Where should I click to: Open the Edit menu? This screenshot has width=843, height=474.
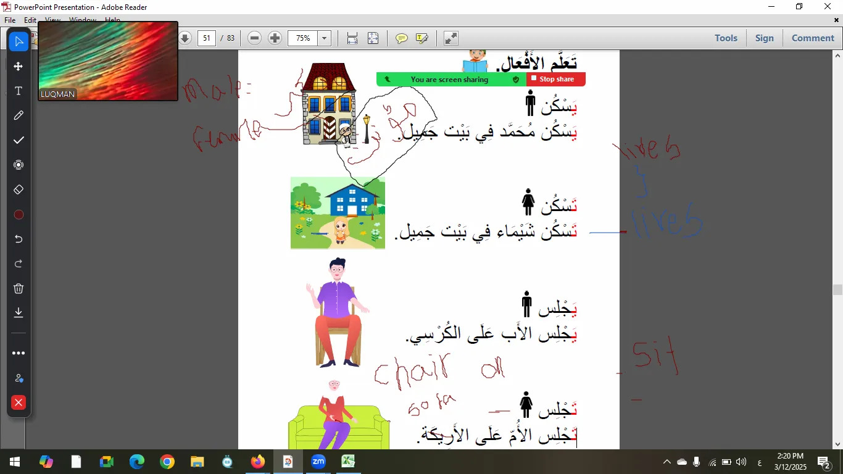click(x=29, y=20)
